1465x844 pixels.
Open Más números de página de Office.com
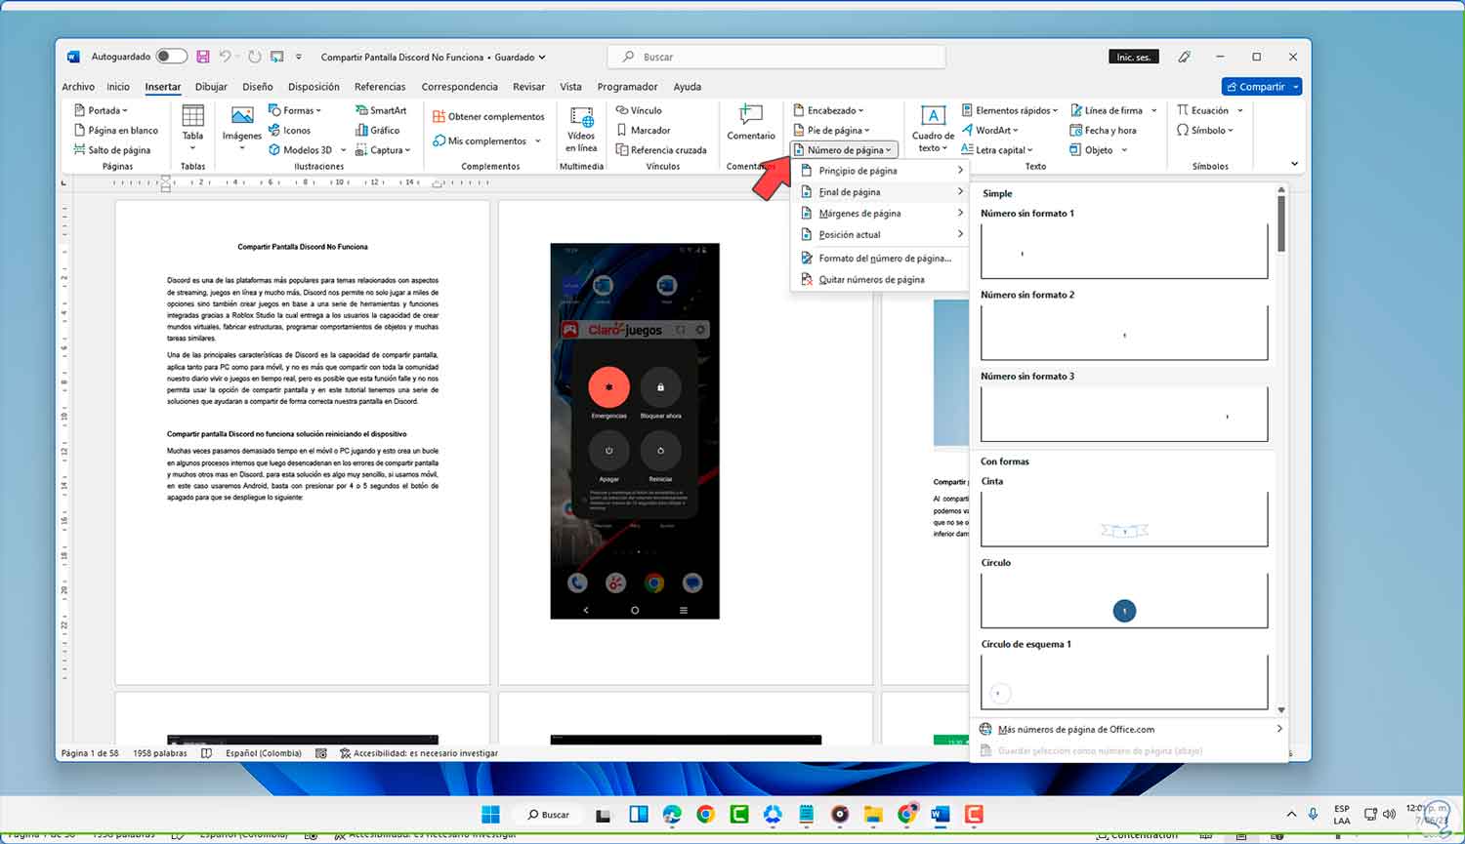(x=1130, y=729)
